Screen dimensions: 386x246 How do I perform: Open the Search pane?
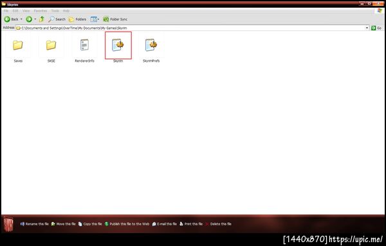pos(57,19)
